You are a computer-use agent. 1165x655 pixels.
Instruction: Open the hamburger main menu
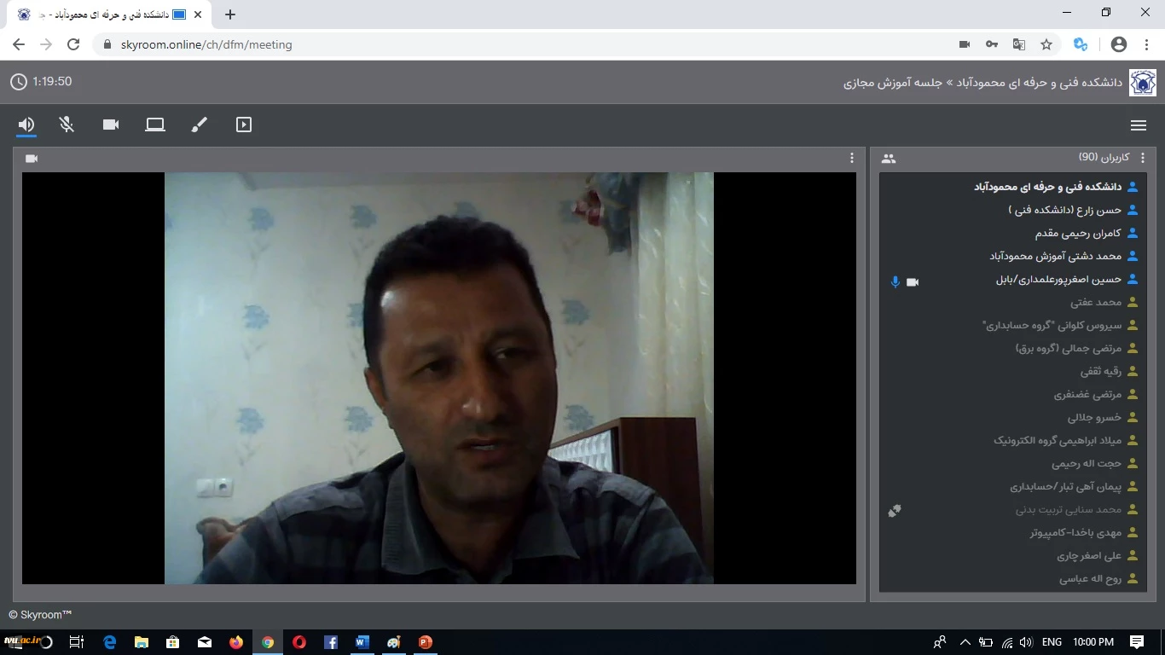[1138, 125]
